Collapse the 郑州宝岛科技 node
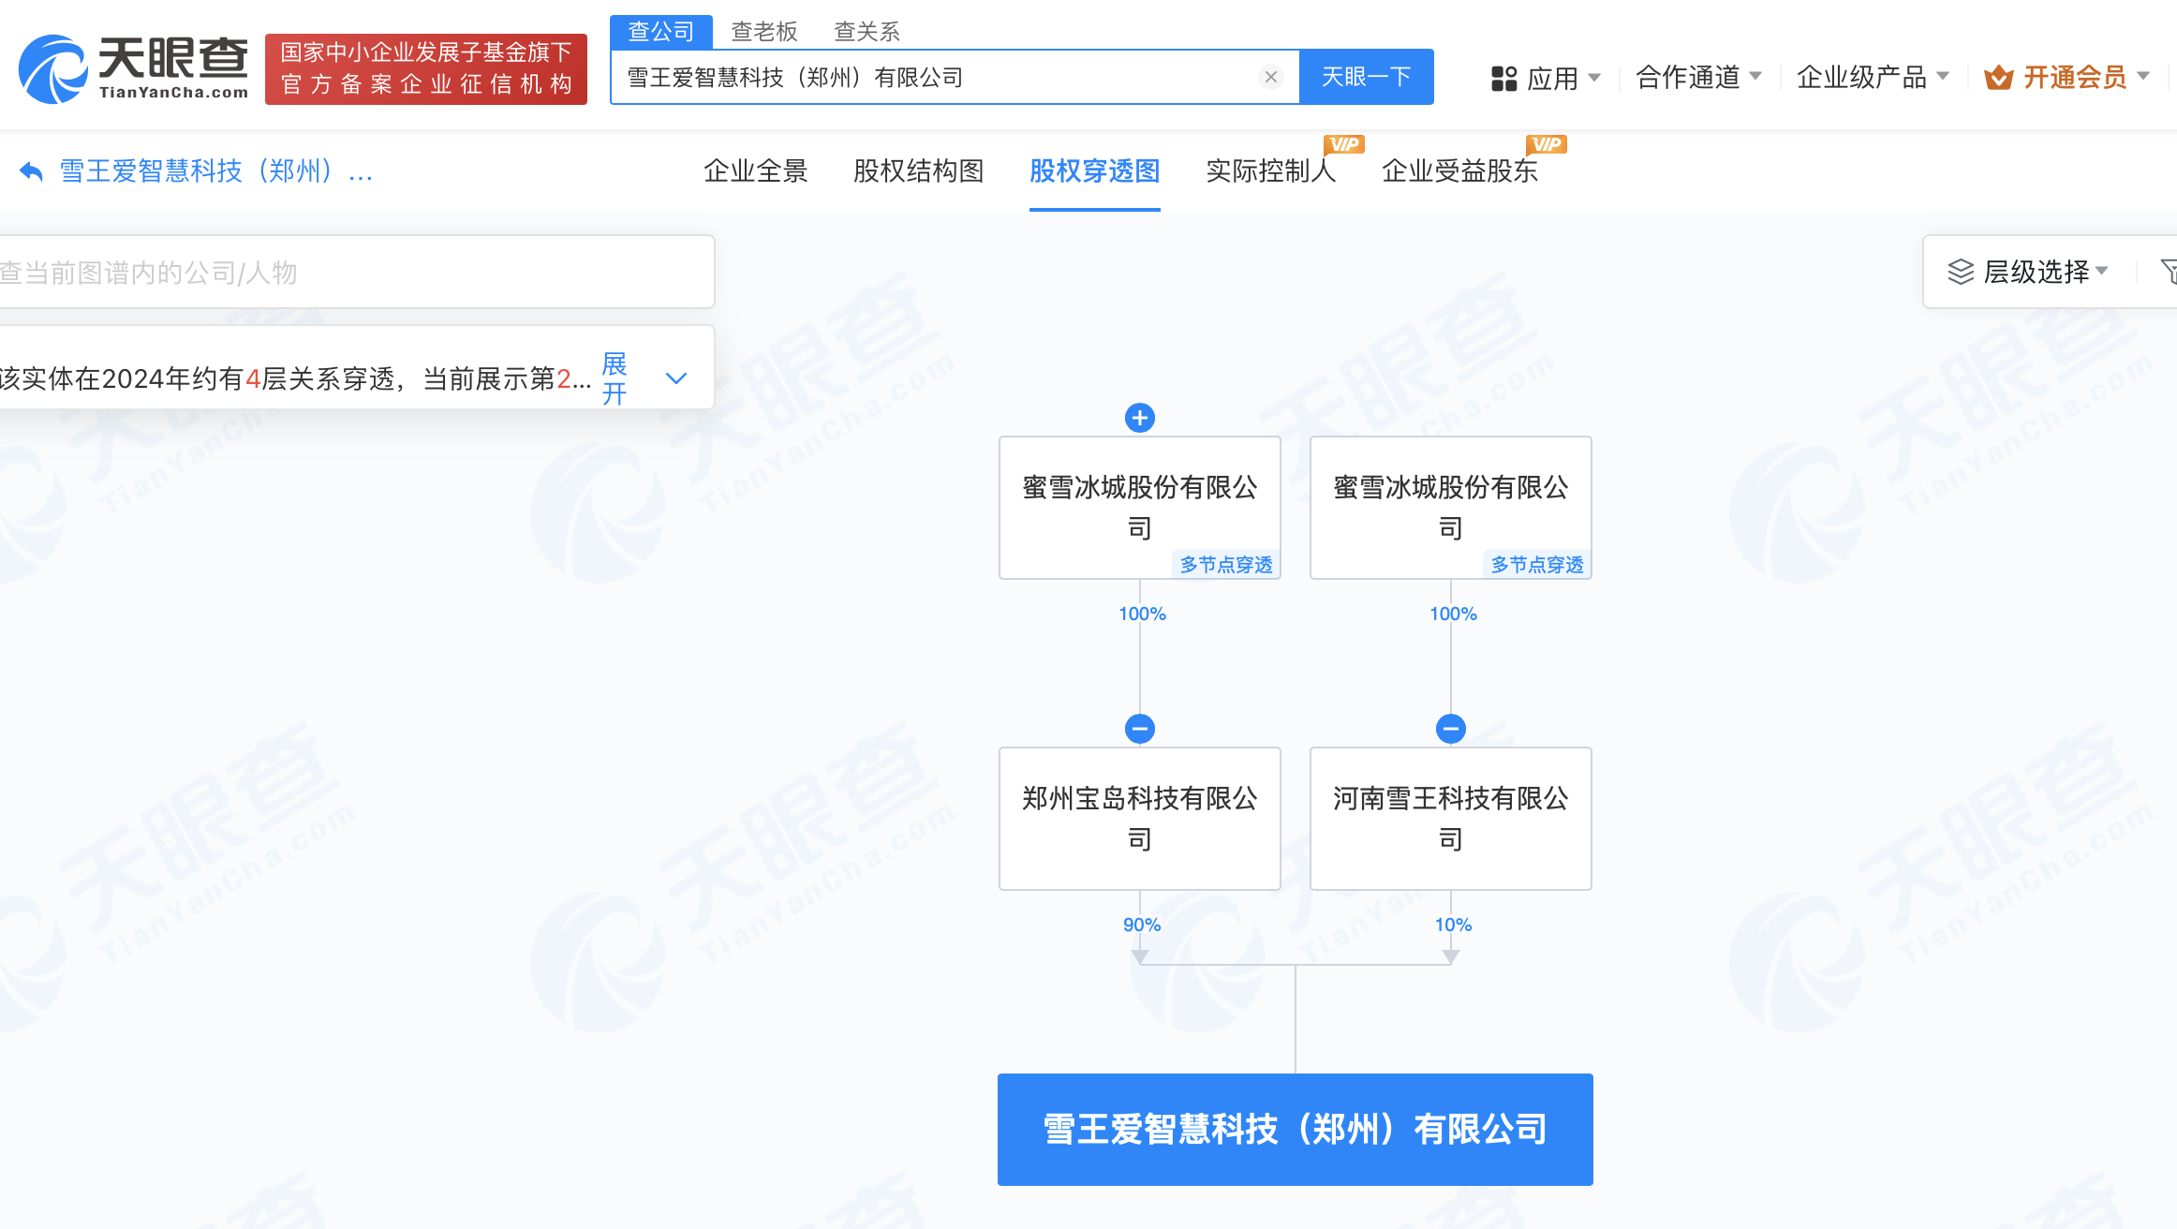The image size is (2177, 1229). (x=1140, y=729)
